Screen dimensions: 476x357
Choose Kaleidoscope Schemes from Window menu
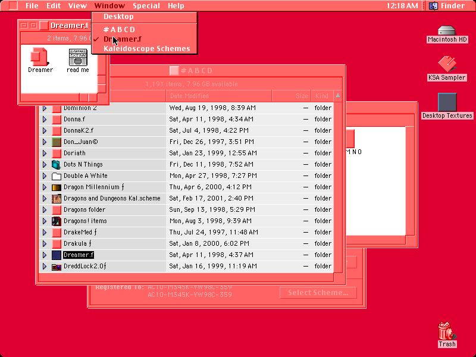coord(145,49)
